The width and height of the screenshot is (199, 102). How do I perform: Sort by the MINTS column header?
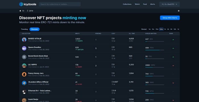[x=77, y=33]
